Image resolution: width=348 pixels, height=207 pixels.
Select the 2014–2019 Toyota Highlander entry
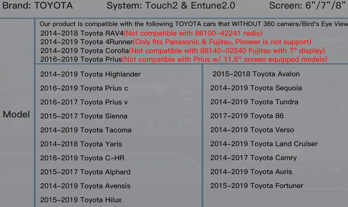coord(90,74)
